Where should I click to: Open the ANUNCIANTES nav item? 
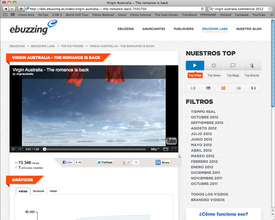154,29
